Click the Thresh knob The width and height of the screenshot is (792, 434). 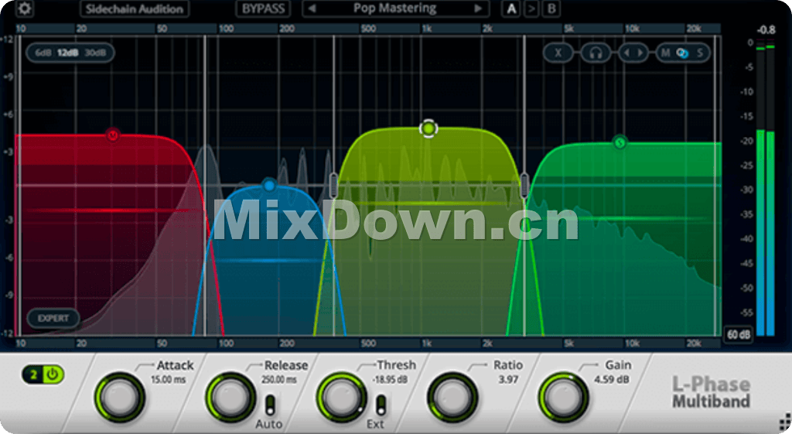[341, 398]
